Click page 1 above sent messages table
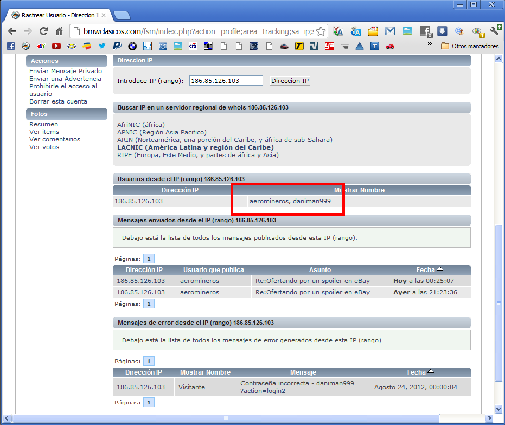The height and width of the screenshot is (425, 505). [149, 259]
